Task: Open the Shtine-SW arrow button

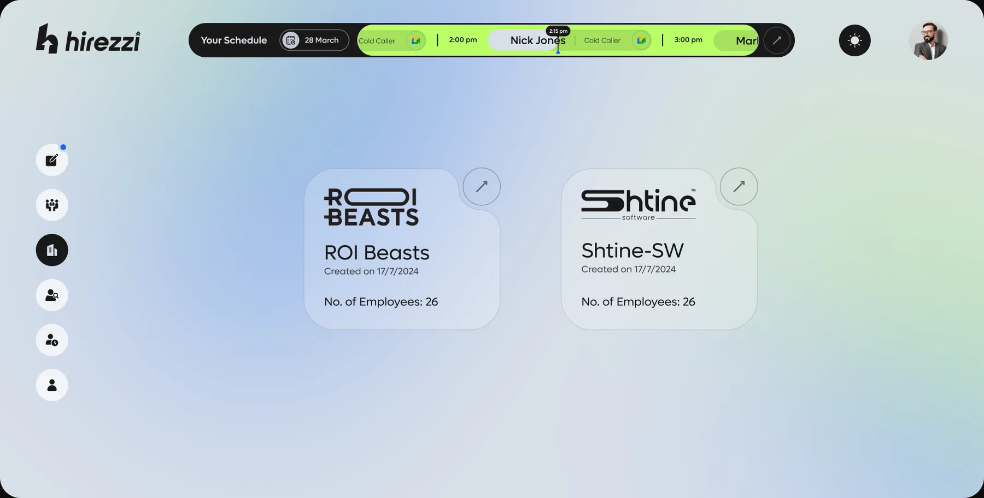Action: (x=739, y=187)
